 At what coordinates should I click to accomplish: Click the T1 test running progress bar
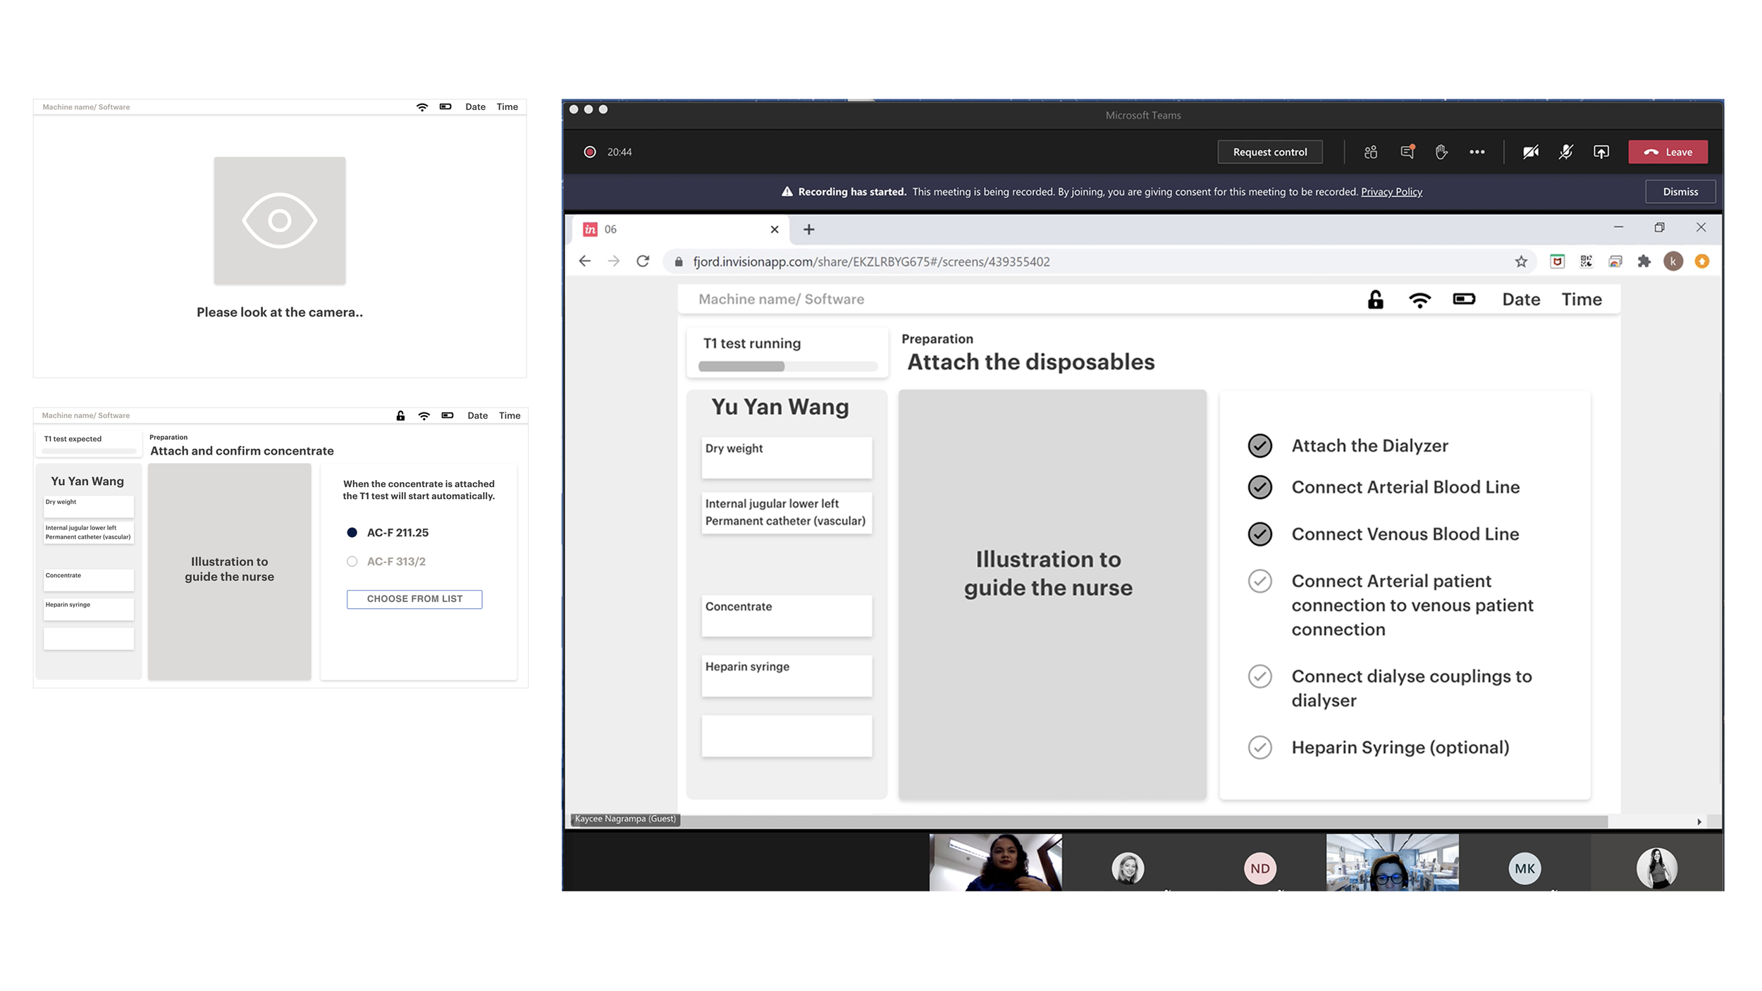point(787,367)
